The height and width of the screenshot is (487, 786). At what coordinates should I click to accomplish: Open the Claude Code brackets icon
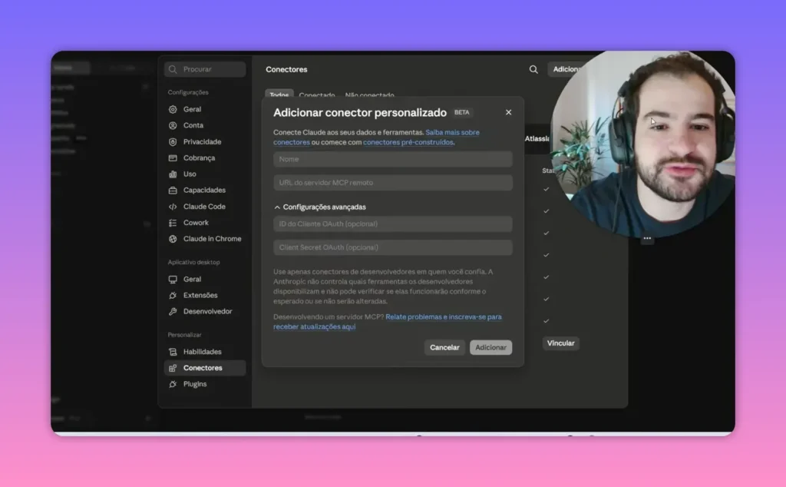(x=173, y=207)
